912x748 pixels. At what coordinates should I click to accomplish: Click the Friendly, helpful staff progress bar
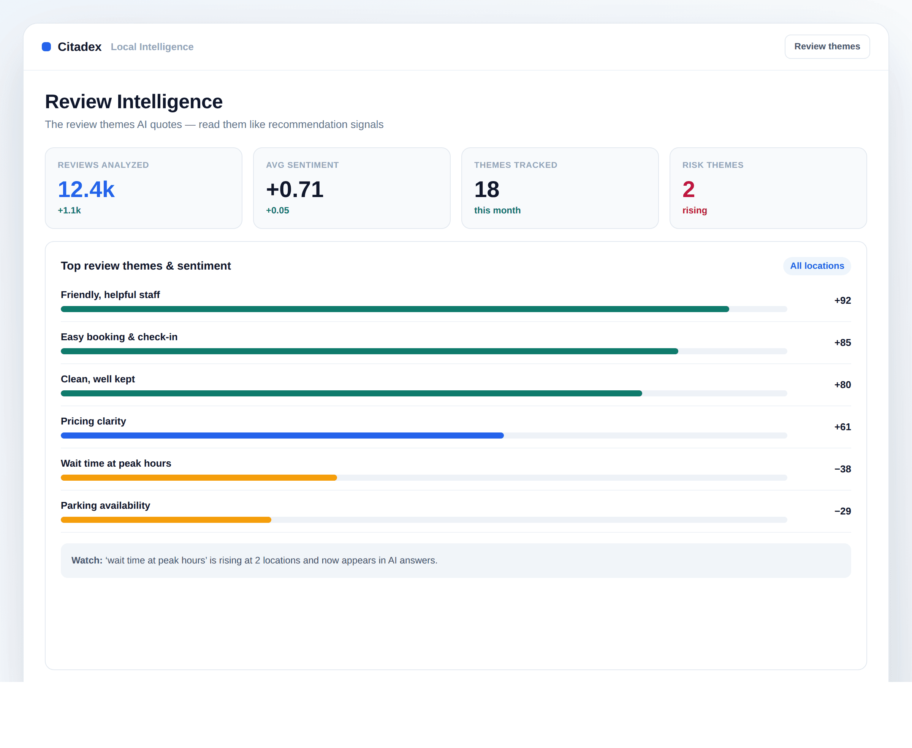tap(424, 309)
